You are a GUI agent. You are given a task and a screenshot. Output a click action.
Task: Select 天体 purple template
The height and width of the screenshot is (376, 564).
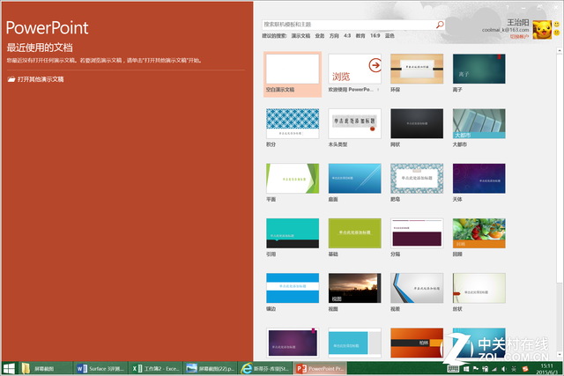click(479, 179)
